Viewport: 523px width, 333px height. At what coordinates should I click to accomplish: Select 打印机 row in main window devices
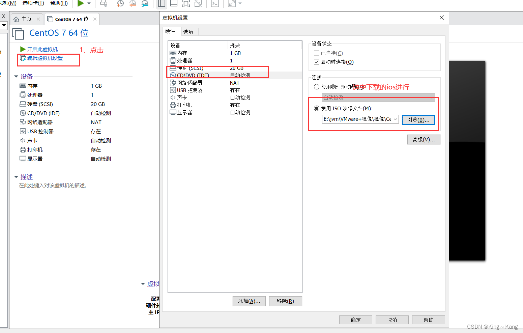tap(65, 150)
